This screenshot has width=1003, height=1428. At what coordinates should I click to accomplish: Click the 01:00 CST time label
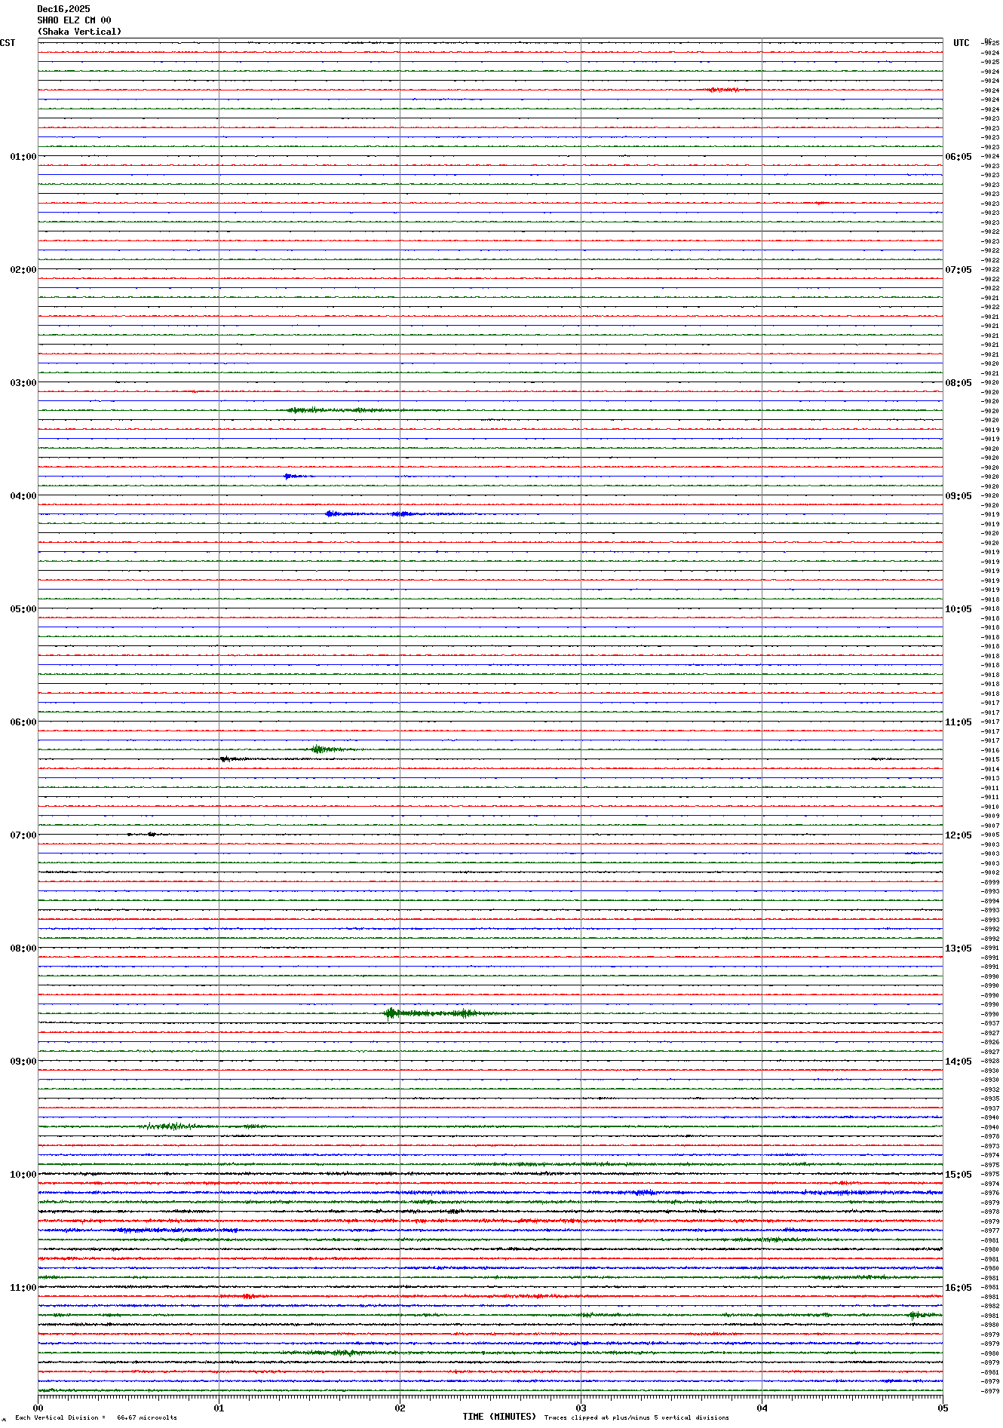[x=23, y=157]
